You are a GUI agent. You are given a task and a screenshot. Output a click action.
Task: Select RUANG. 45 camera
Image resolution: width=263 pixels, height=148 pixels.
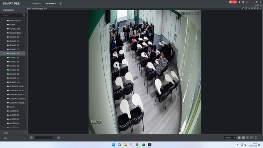(13, 82)
